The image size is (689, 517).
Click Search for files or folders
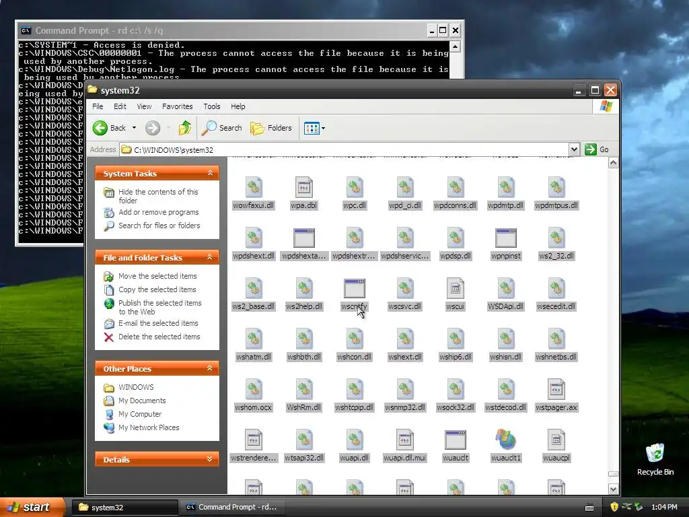pos(159,226)
